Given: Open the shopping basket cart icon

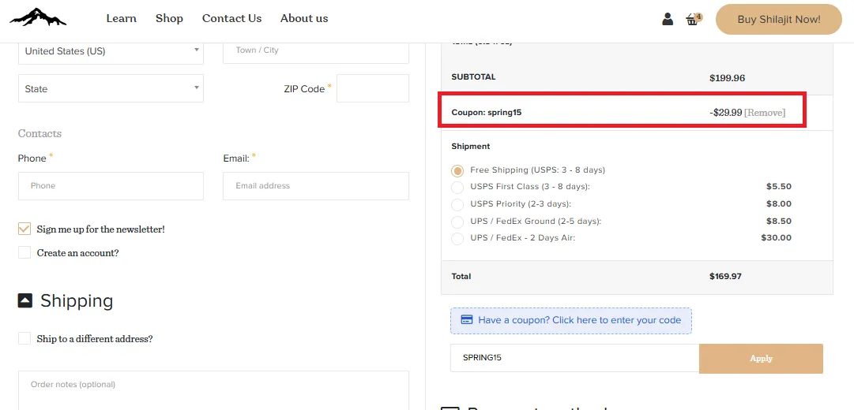Looking at the screenshot, I should [693, 20].
